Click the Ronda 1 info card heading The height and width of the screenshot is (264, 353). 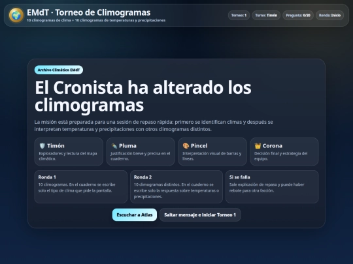47,177
